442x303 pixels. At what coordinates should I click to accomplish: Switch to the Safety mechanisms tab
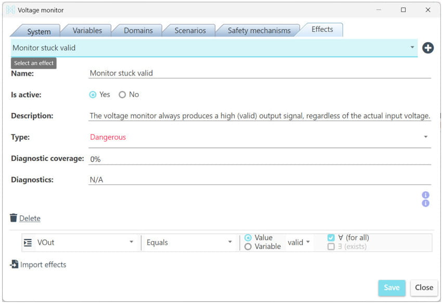click(259, 31)
